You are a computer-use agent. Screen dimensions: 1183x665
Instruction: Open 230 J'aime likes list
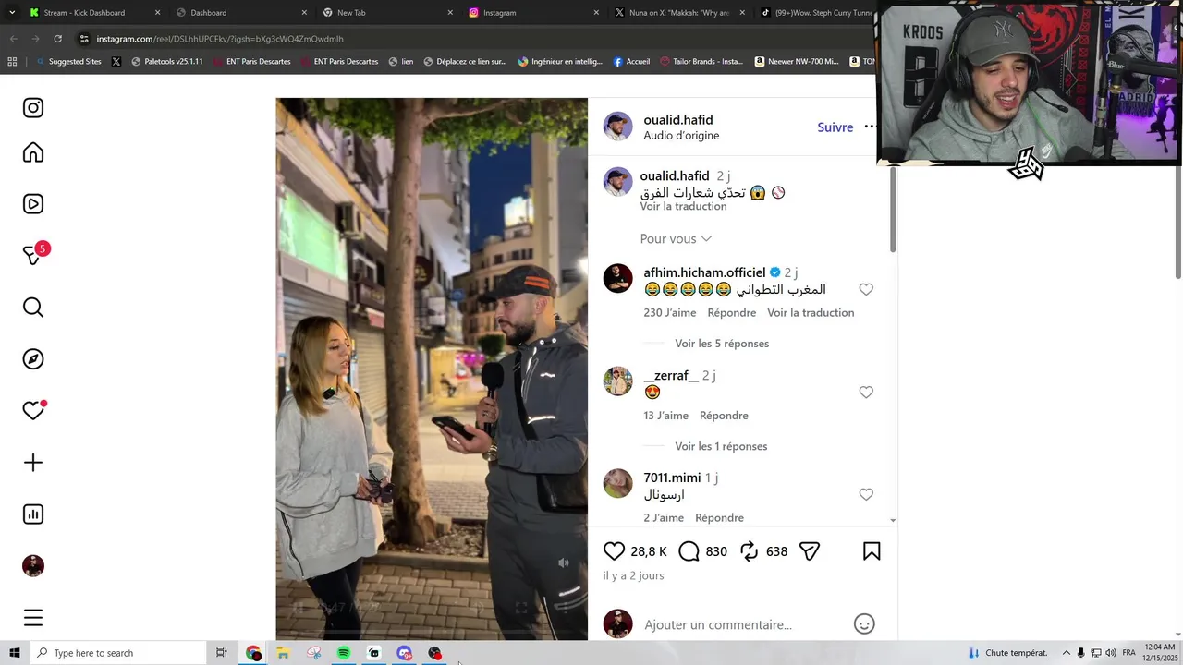coord(670,313)
